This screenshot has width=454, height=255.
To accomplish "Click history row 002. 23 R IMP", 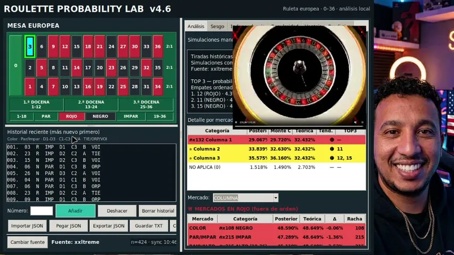I will [91, 154].
